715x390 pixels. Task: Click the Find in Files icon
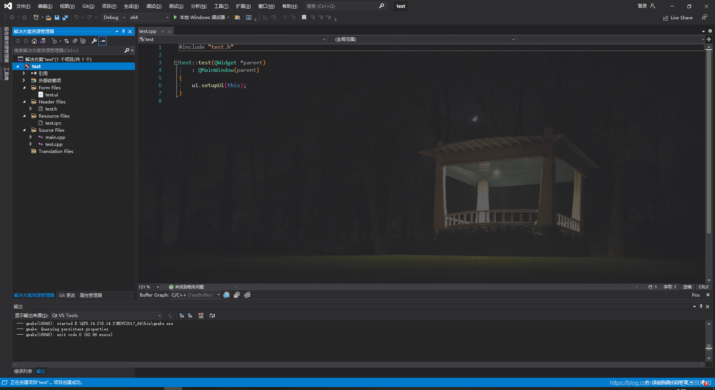tap(237, 17)
